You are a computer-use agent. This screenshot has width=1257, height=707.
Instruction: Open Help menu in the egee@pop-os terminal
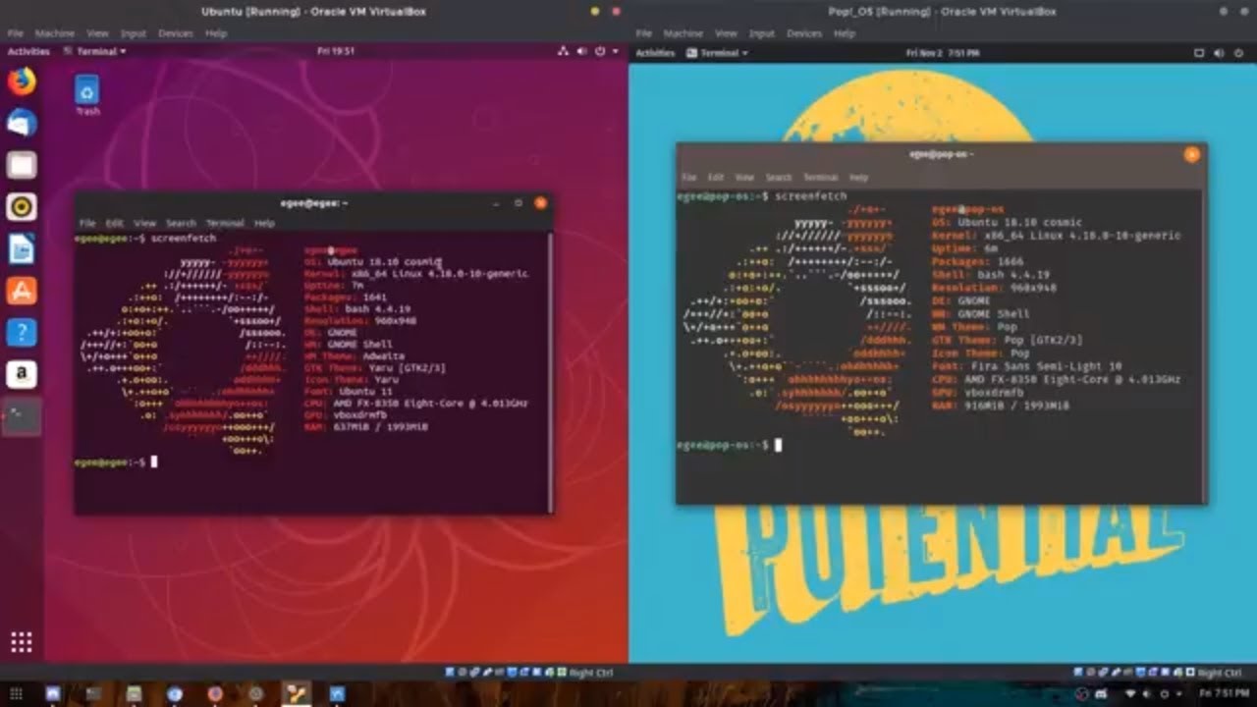point(858,178)
